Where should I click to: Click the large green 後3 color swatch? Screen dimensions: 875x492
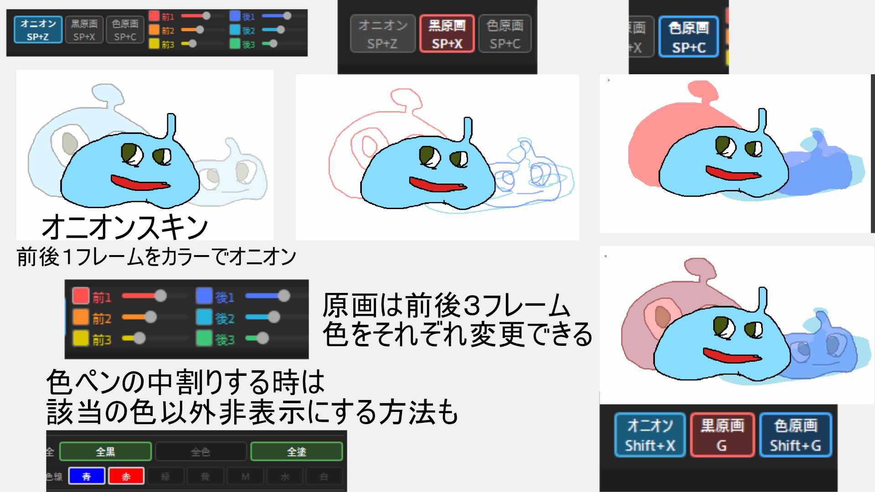coord(204,338)
